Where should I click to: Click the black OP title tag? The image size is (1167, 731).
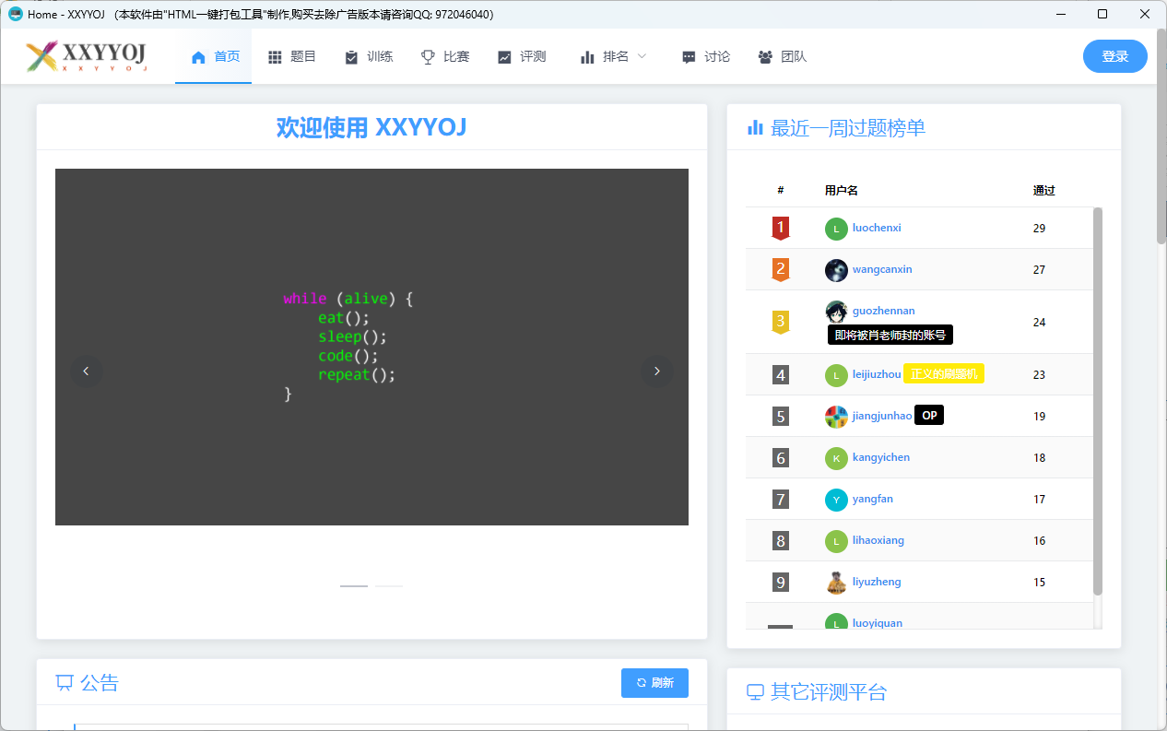point(929,416)
